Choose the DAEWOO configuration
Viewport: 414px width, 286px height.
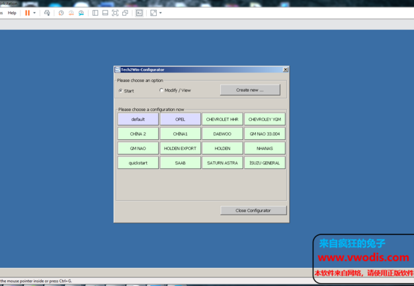(x=222, y=133)
